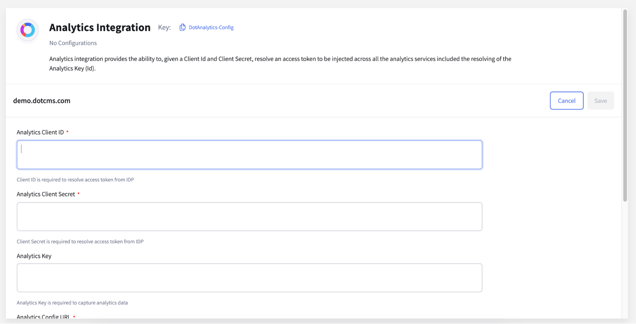Click the Analytics Key helper text
The image size is (636, 324).
(x=72, y=303)
